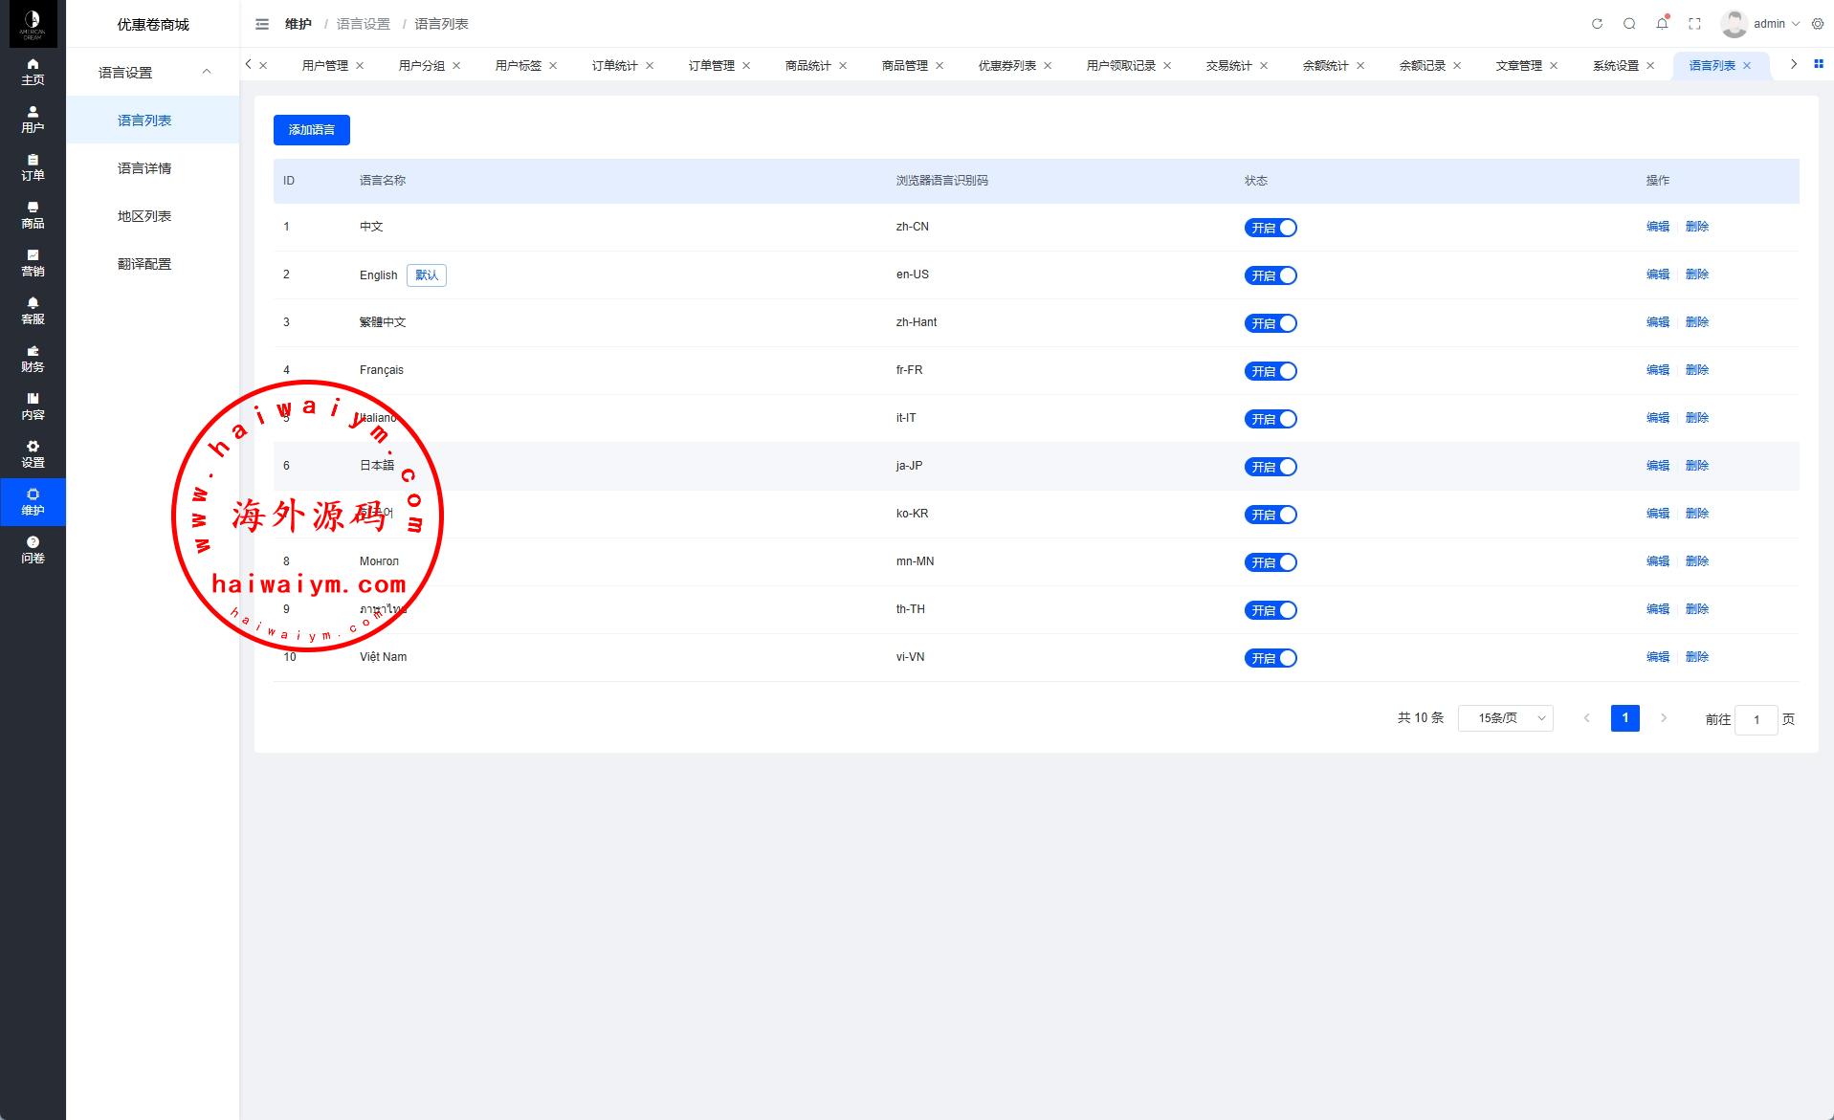This screenshot has width=1834, height=1120.
Task: Turn off the Việt Nam status switch
Action: point(1271,658)
